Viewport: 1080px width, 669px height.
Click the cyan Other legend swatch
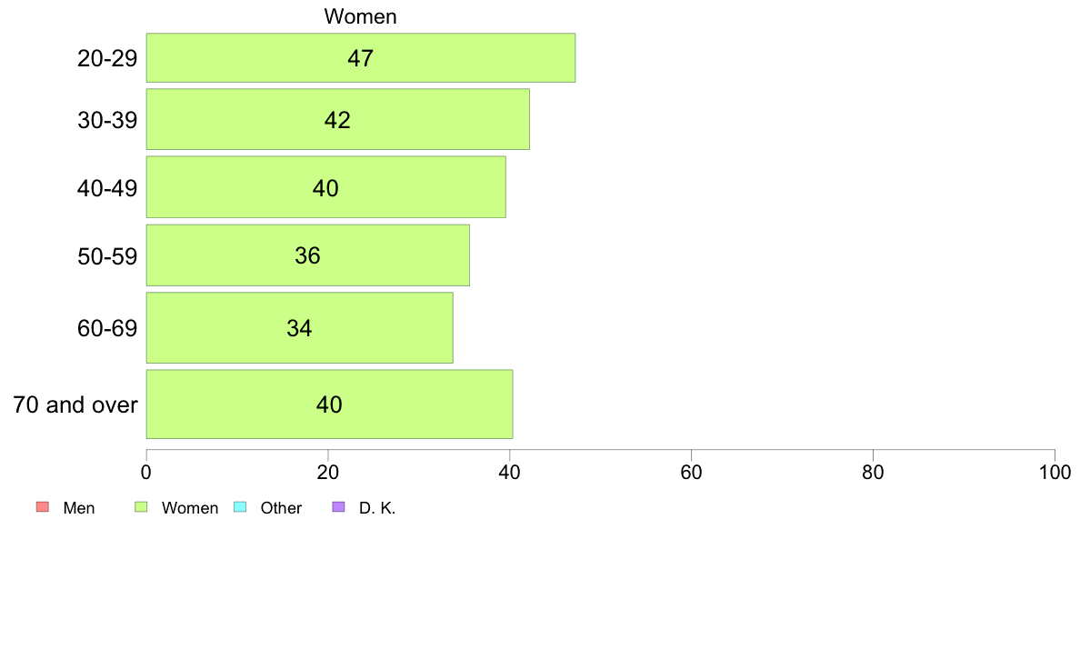[240, 507]
